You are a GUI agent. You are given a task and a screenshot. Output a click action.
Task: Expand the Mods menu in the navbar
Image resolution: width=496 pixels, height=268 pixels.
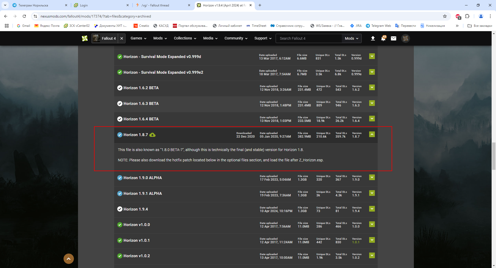[x=160, y=38]
